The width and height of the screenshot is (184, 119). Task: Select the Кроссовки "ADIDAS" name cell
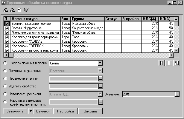pos(35,41)
